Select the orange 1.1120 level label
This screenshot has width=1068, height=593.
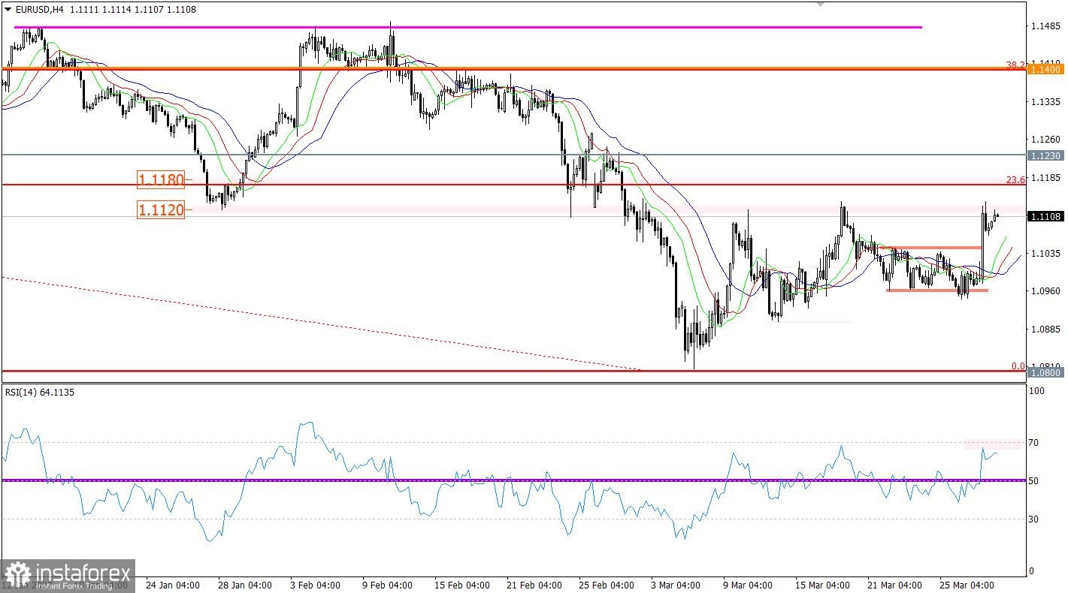point(161,210)
